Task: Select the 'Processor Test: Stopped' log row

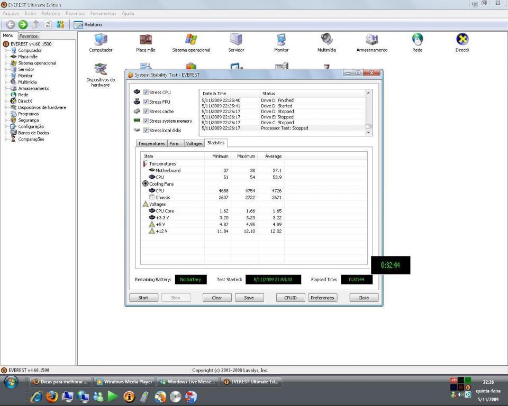Action: click(x=282, y=128)
